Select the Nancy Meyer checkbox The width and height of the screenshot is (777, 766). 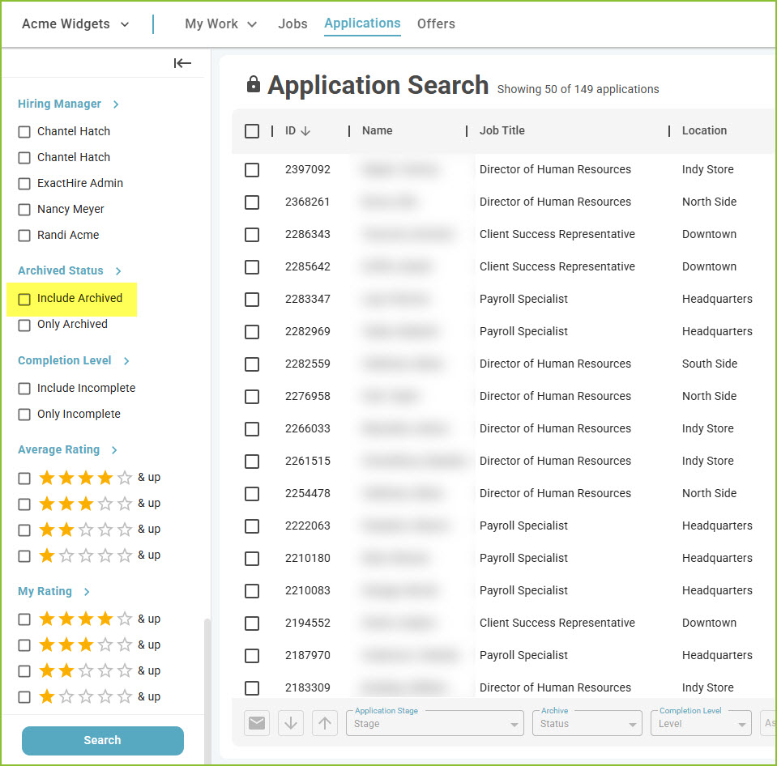click(x=24, y=210)
